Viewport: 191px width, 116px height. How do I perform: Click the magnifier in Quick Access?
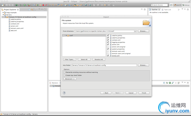(152, 5)
